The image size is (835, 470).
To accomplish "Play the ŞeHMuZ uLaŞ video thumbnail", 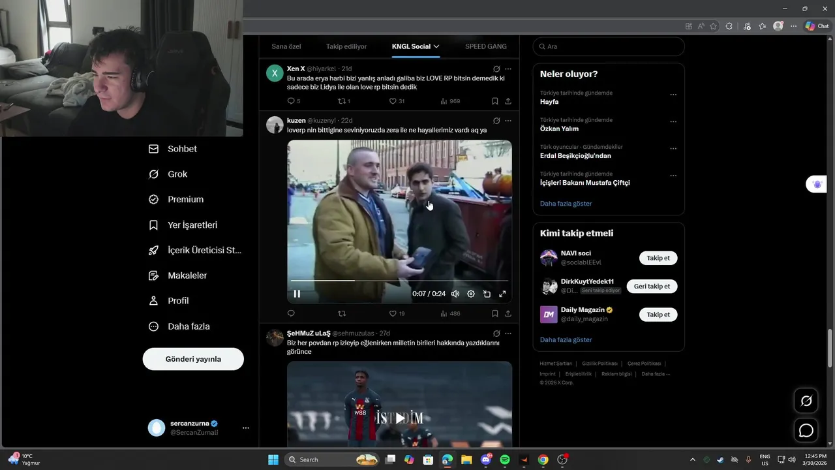I will 399,418.
